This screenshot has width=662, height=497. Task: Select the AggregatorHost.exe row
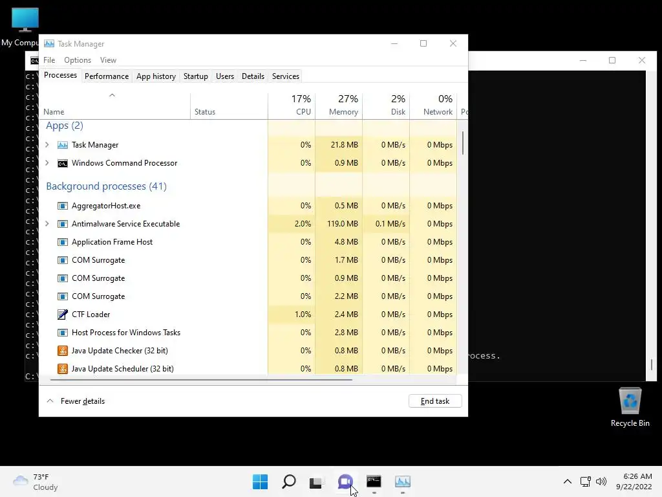pos(248,206)
